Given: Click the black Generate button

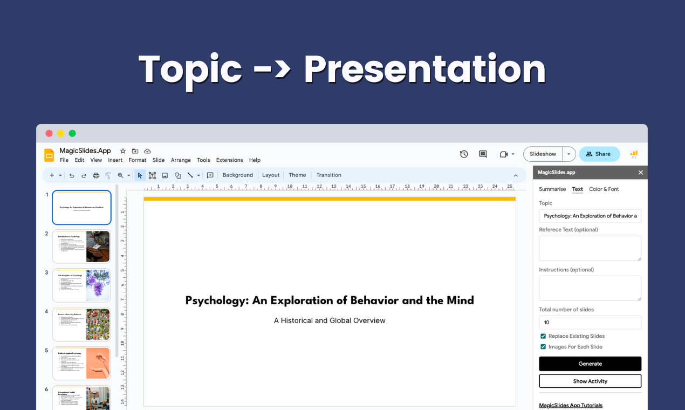Looking at the screenshot, I should pyautogui.click(x=590, y=364).
